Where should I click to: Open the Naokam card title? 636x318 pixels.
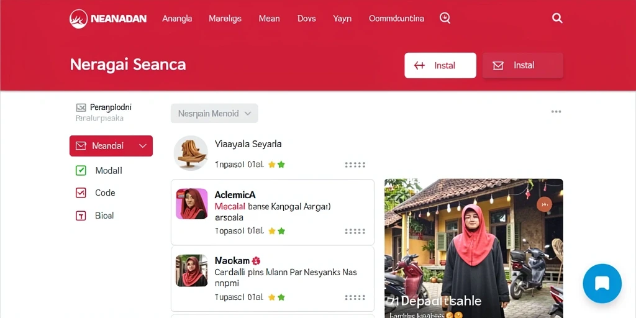point(232,261)
